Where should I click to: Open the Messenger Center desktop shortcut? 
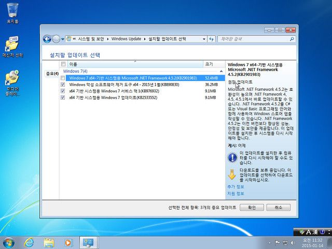coord(12,47)
